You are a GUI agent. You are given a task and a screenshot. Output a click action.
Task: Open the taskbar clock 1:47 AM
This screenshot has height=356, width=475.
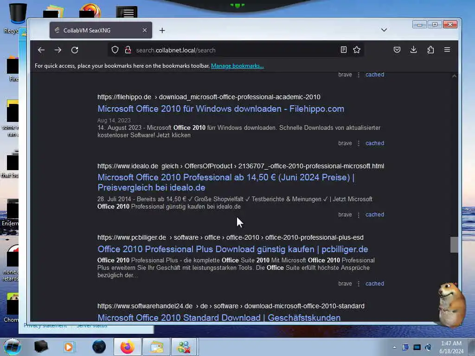(451, 347)
